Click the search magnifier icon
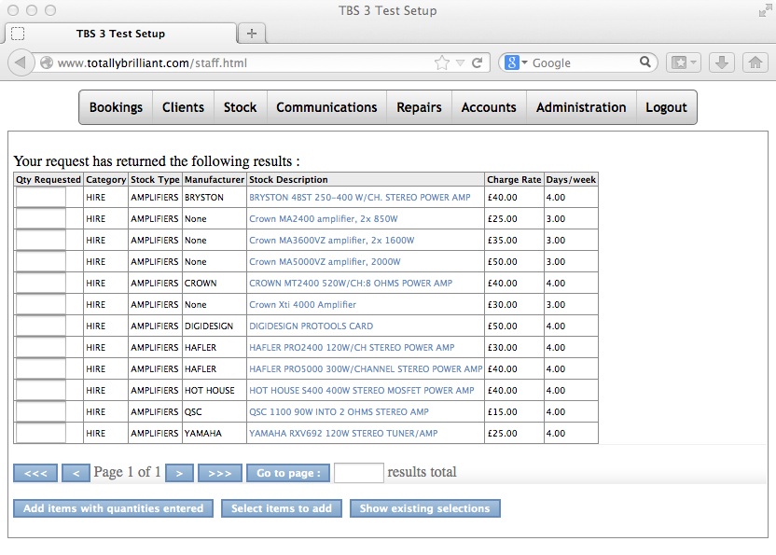776x555 pixels. point(645,62)
